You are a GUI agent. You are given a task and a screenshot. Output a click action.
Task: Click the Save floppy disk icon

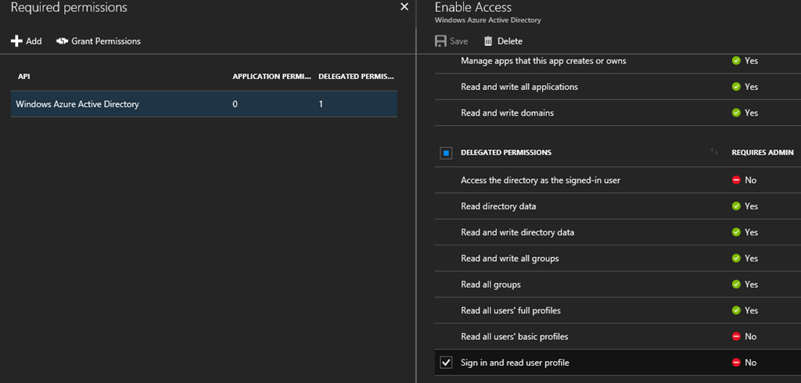tap(440, 41)
